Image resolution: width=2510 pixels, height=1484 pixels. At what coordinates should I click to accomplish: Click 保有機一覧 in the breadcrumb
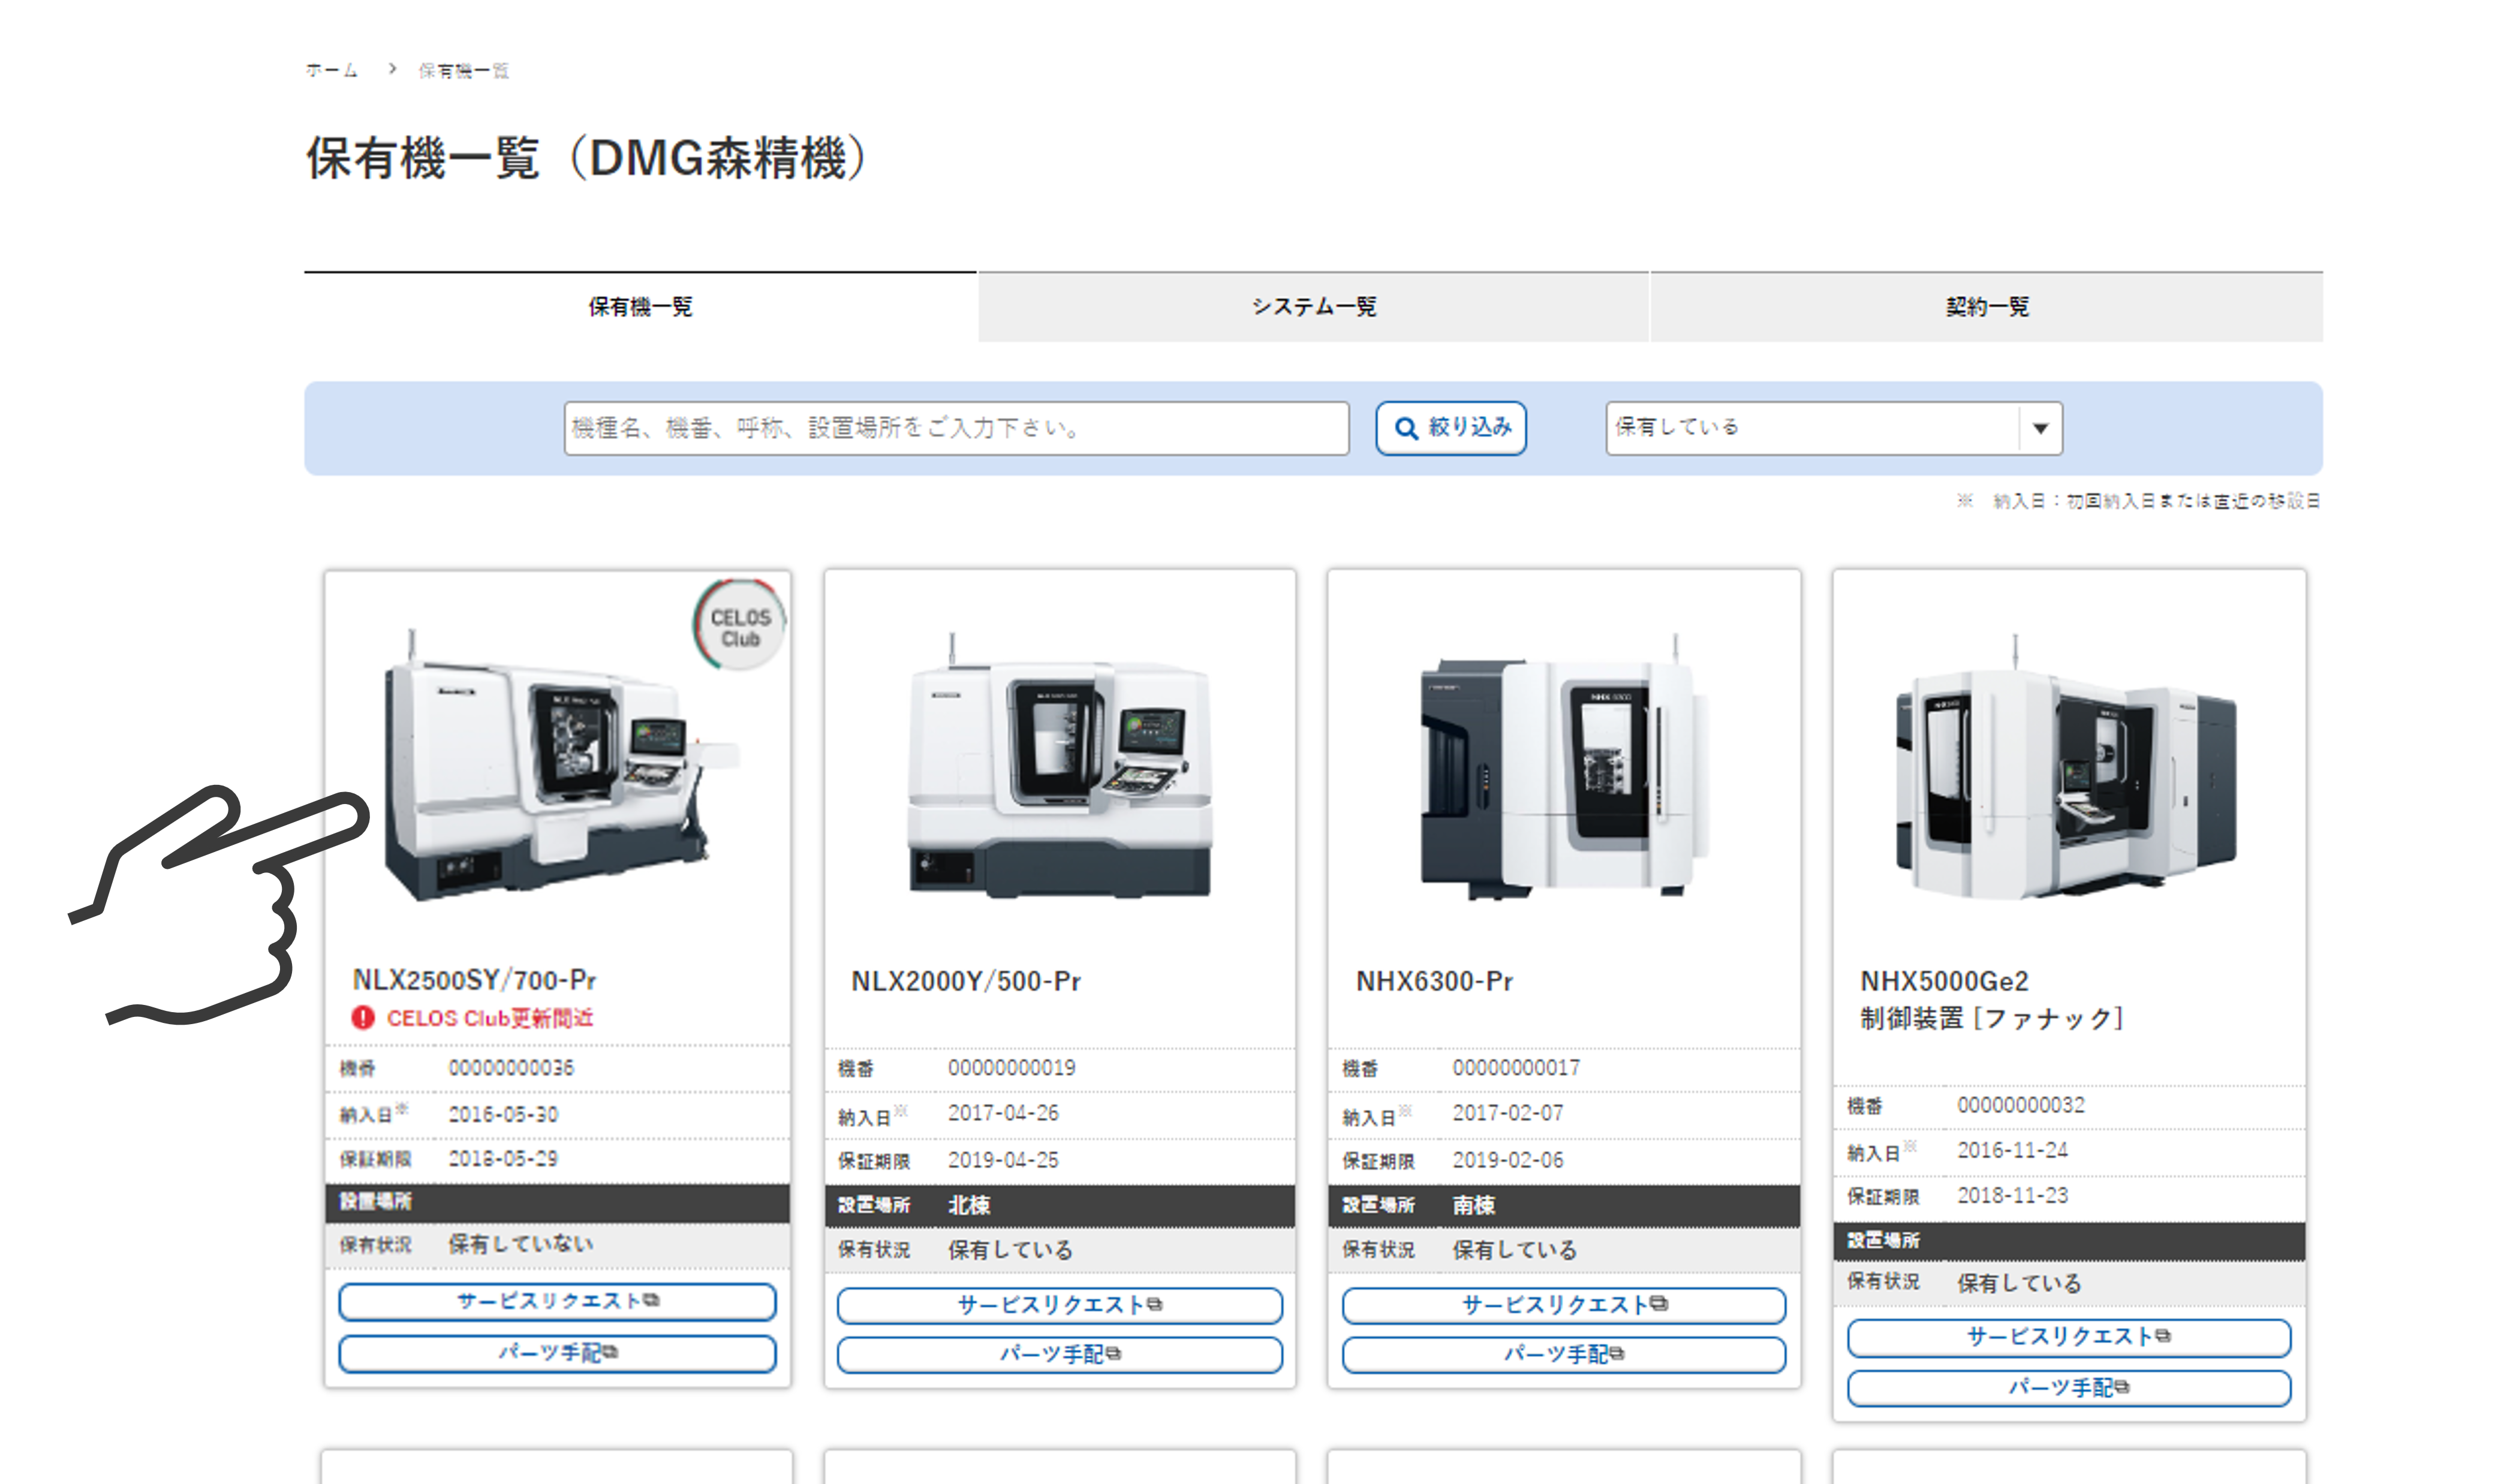pos(463,70)
